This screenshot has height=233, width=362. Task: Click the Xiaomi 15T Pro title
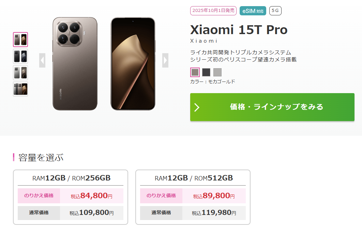(x=239, y=30)
